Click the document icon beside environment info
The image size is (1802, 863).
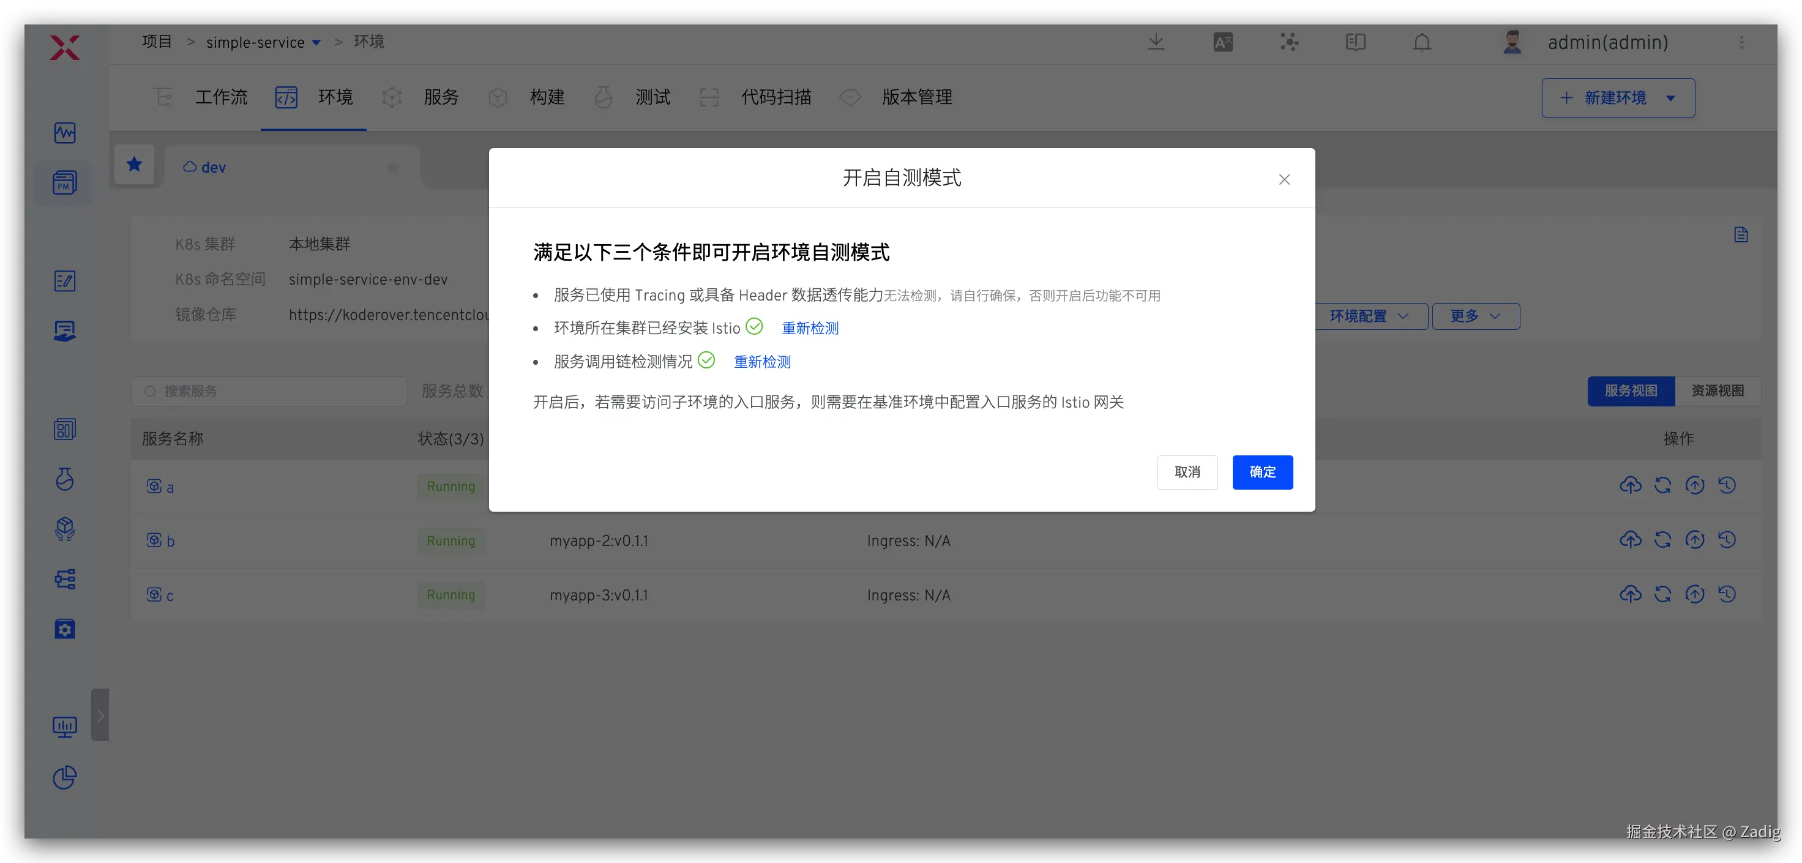pyautogui.click(x=1741, y=234)
